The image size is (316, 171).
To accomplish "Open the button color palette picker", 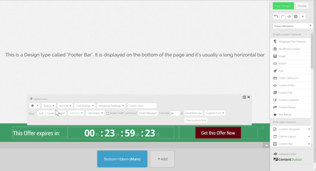I will pyautogui.click(x=34, y=106).
